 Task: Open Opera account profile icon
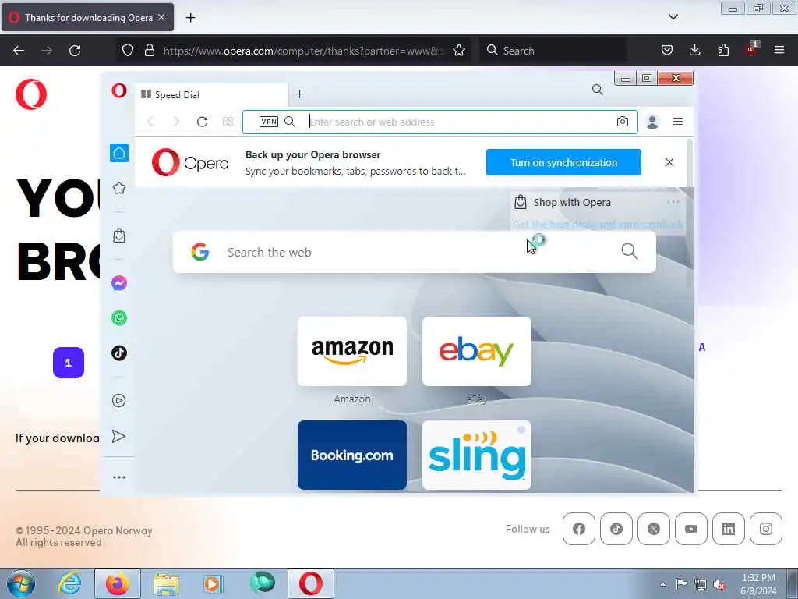[x=652, y=122]
